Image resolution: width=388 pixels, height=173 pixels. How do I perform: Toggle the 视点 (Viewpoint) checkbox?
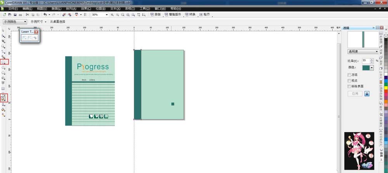(x=350, y=80)
